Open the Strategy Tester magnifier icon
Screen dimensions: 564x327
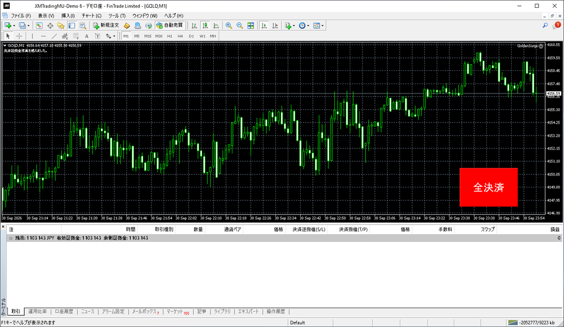pos(83,25)
